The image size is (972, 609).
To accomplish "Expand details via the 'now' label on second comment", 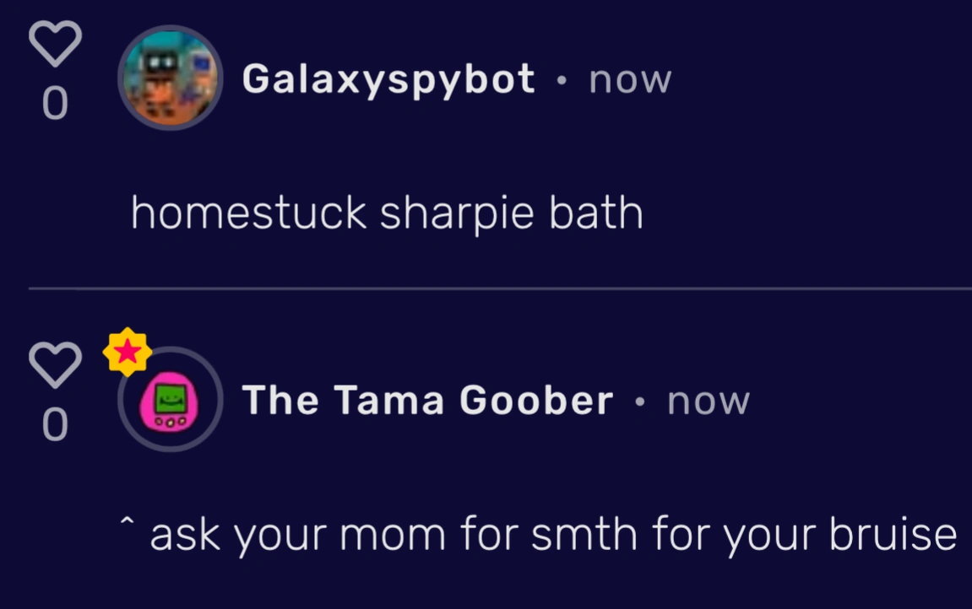I will click(x=707, y=401).
